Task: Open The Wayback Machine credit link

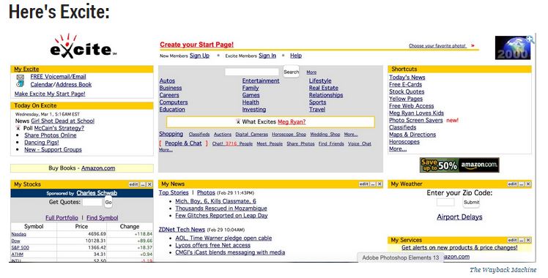Action: click(x=503, y=270)
